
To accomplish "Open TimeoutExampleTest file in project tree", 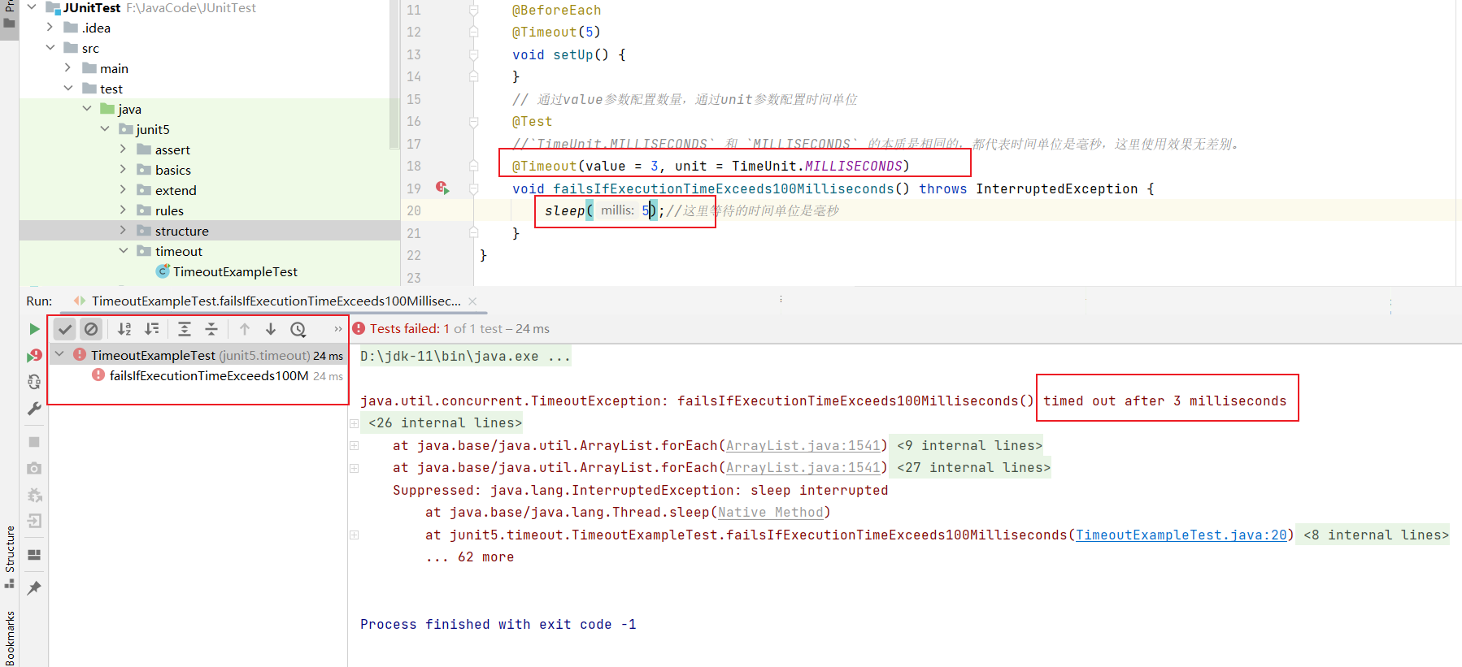I will (235, 271).
